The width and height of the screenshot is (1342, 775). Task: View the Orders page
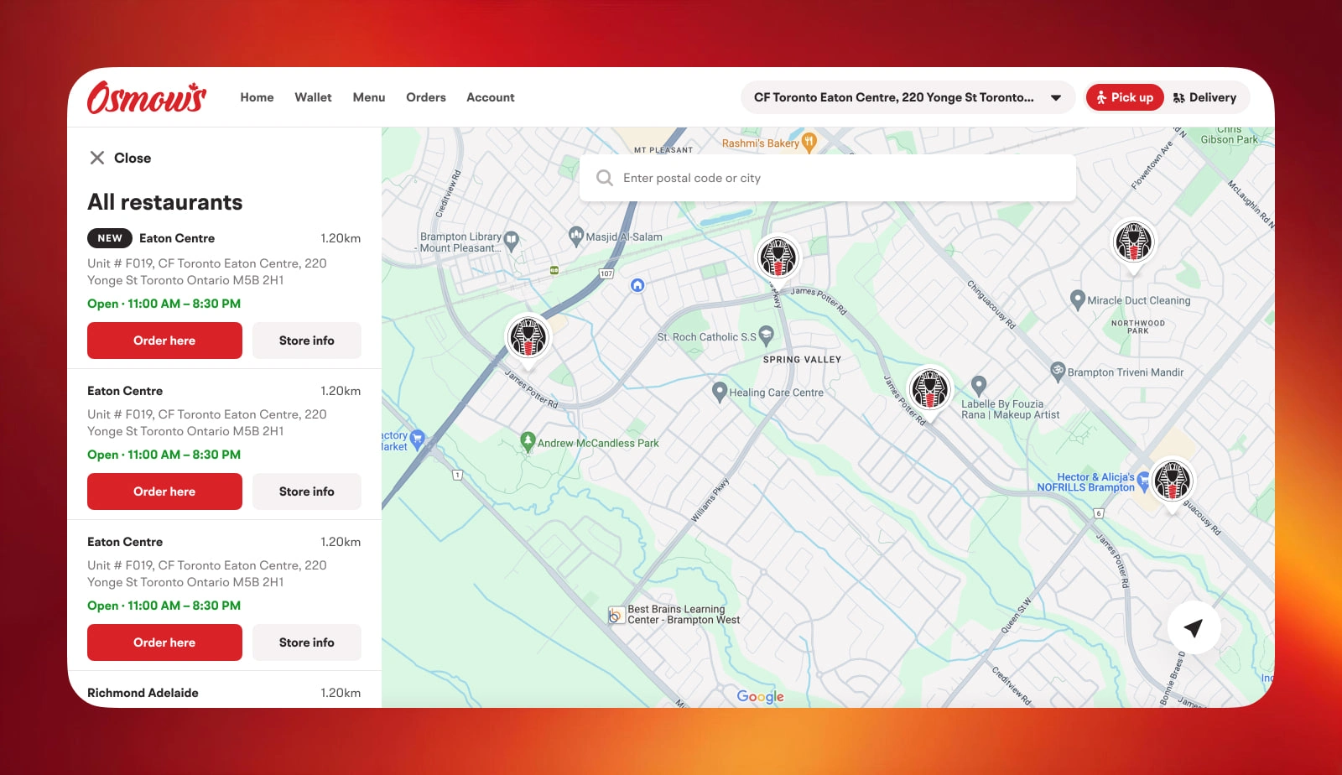coord(426,97)
